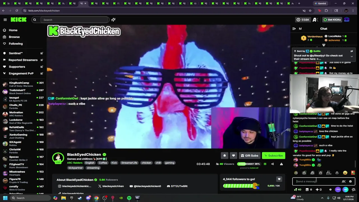Click the kickpartner tag
Screen dimensions: 359x202
75,168
